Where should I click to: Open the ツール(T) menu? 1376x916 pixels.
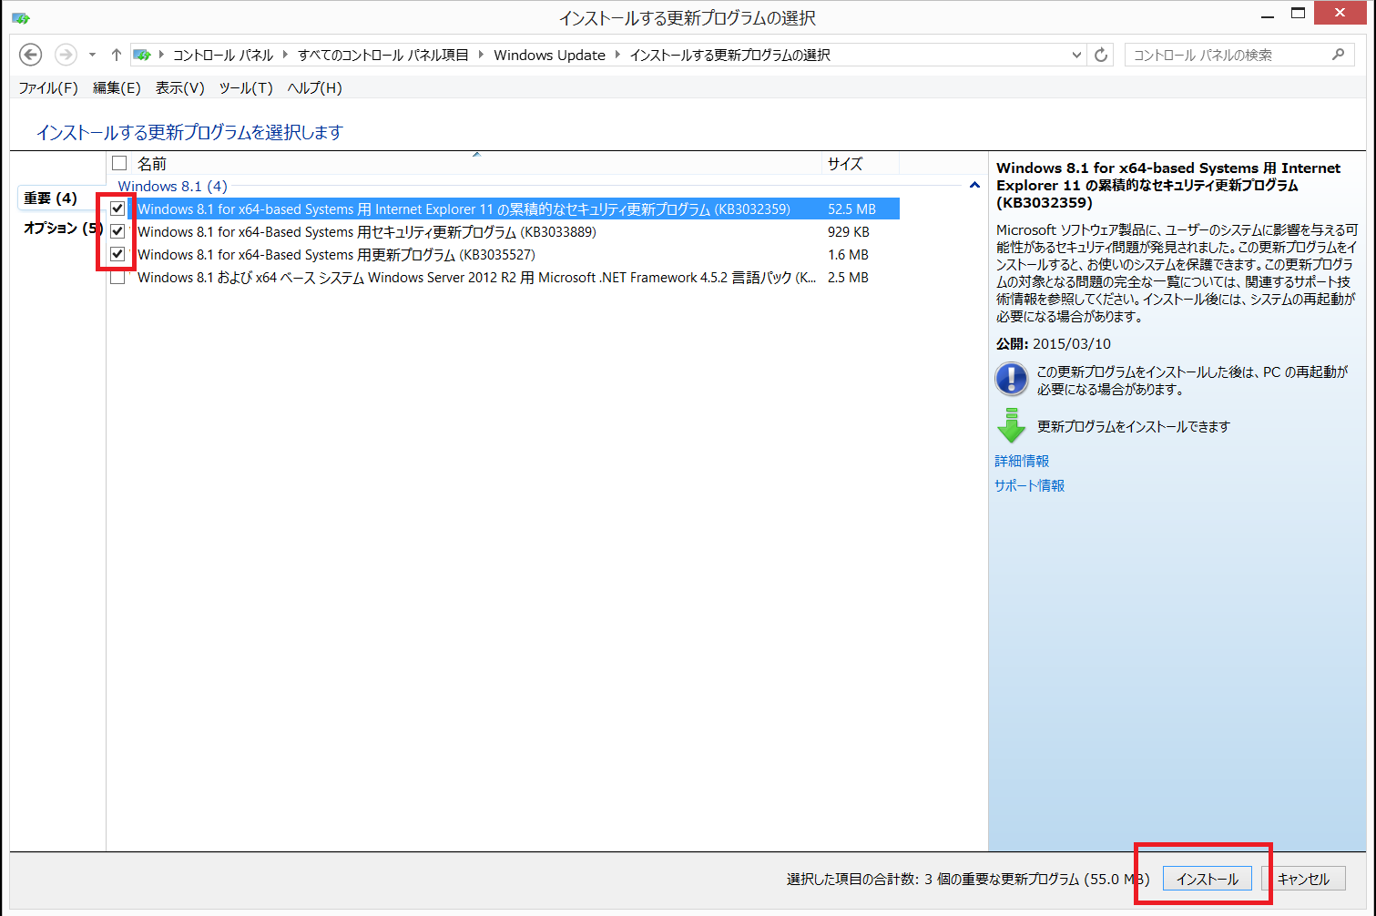pyautogui.click(x=245, y=87)
